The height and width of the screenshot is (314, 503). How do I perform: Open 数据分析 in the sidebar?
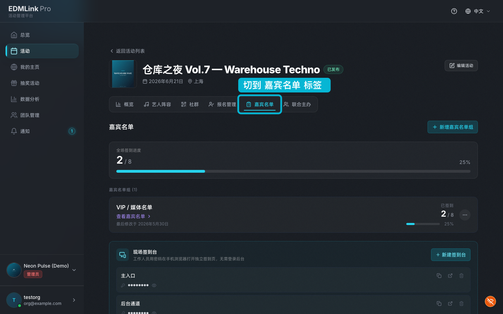[42, 99]
